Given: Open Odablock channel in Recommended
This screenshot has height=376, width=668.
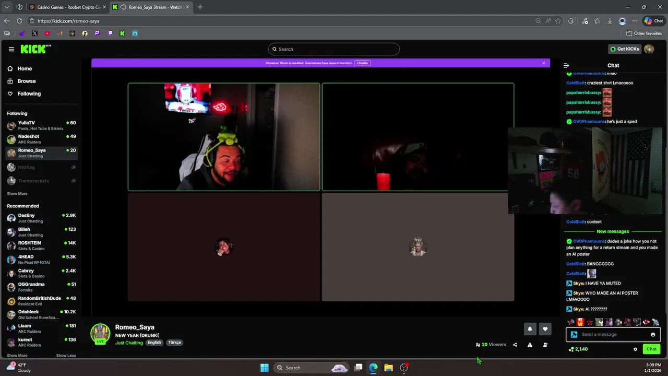Looking at the screenshot, I should (41, 314).
